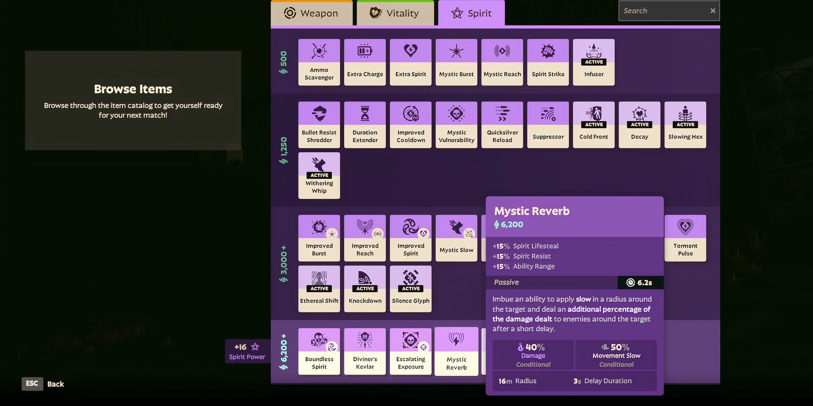
Task: Toggle the Decay active ability
Action: (639, 124)
